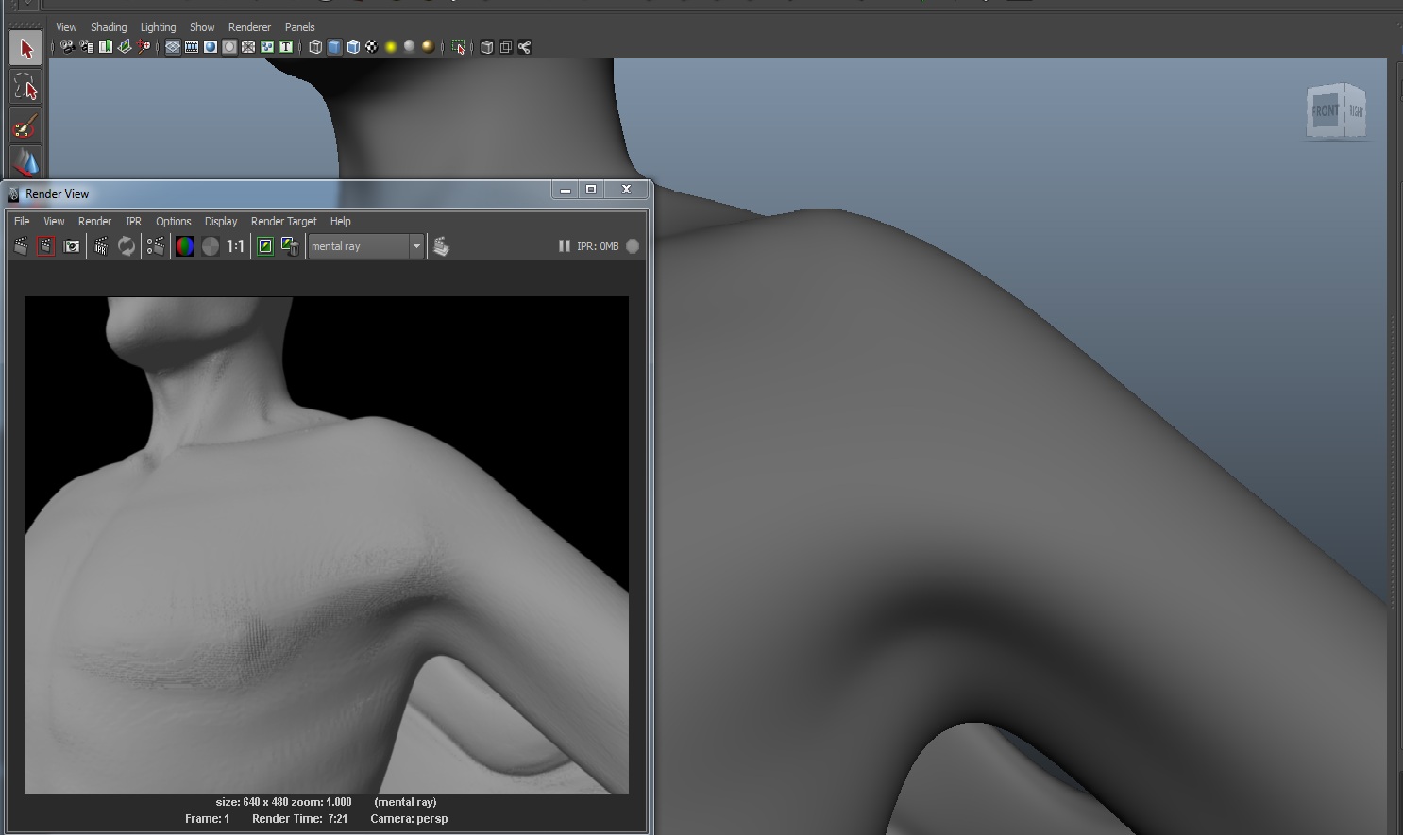Open the Shading menu
The image size is (1403, 835).
click(109, 27)
